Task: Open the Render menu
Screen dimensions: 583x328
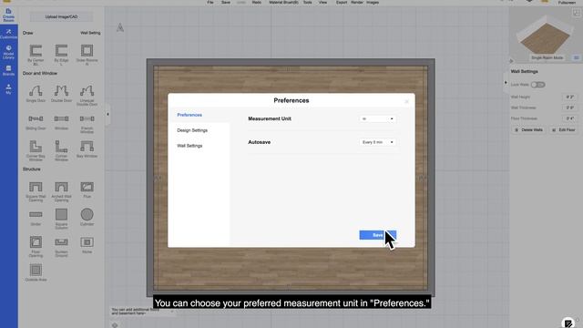Action: click(x=357, y=3)
